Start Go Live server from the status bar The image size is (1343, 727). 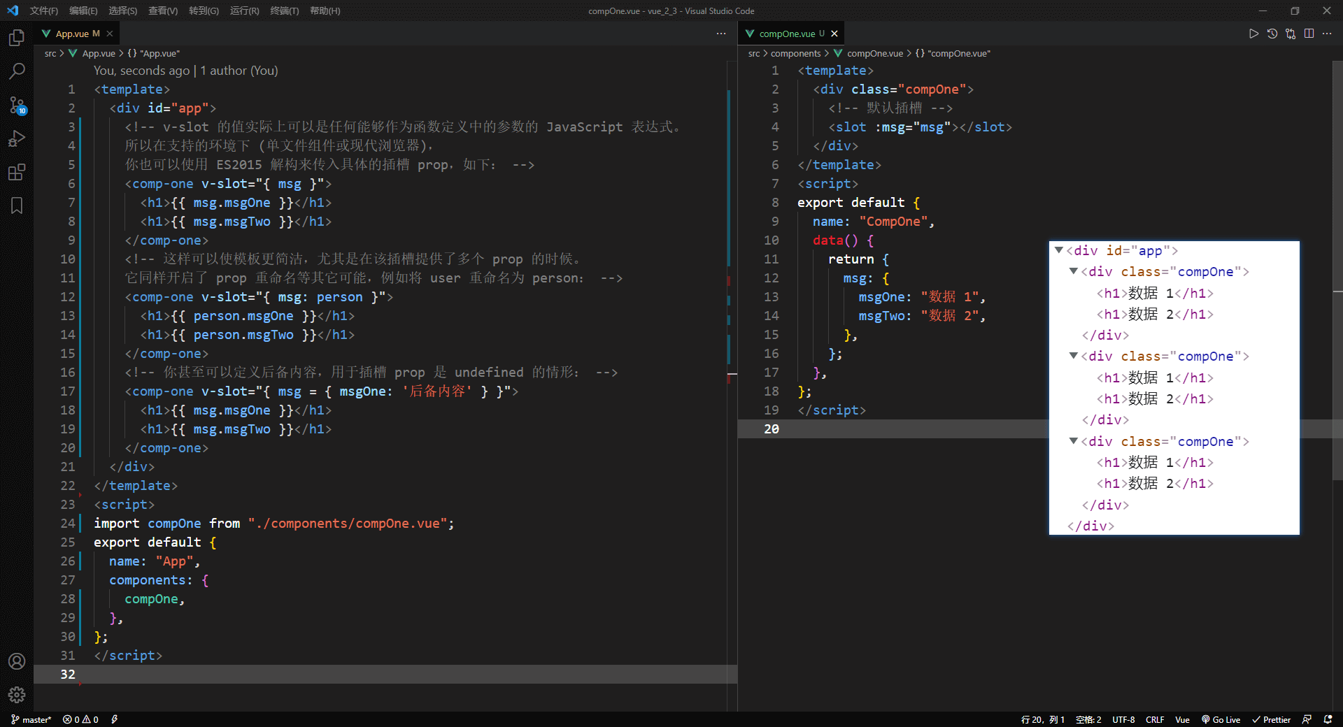tap(1221, 719)
